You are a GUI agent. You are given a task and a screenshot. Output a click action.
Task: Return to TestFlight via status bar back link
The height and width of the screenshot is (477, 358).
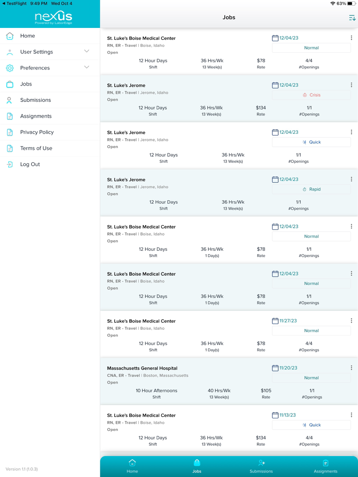tap(14, 4)
